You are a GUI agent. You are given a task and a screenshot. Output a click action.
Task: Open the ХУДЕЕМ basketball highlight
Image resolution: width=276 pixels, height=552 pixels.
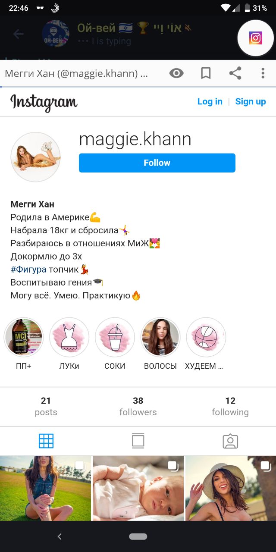click(x=206, y=337)
